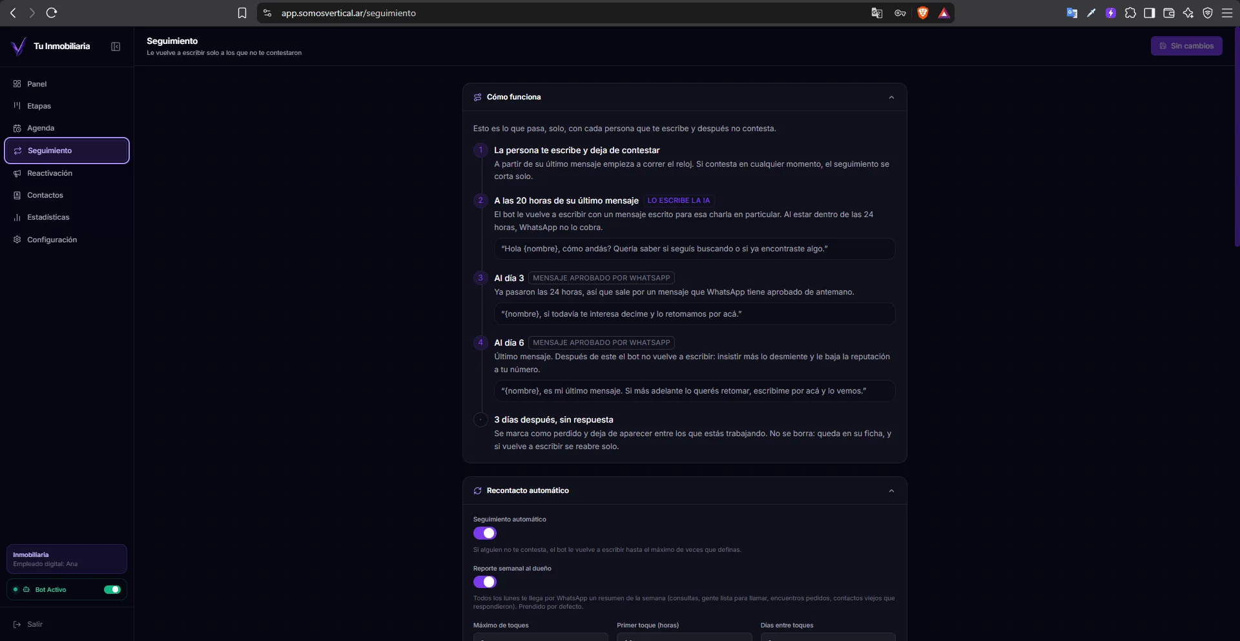1240x641 pixels.
Task: View site information icon in address bar
Action: click(x=267, y=13)
